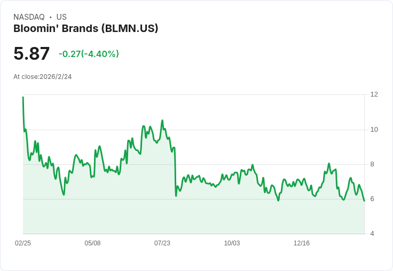
Task: Click the 02/25 date axis label
Action: click(x=23, y=243)
